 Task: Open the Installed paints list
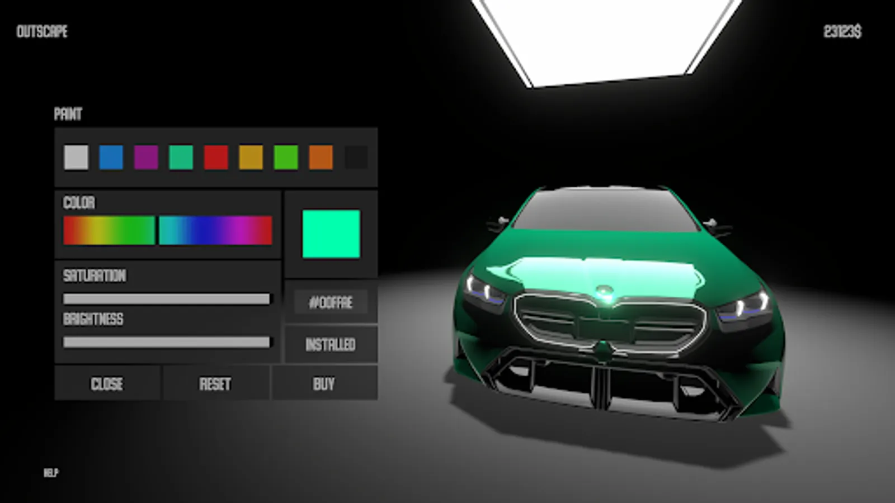330,344
